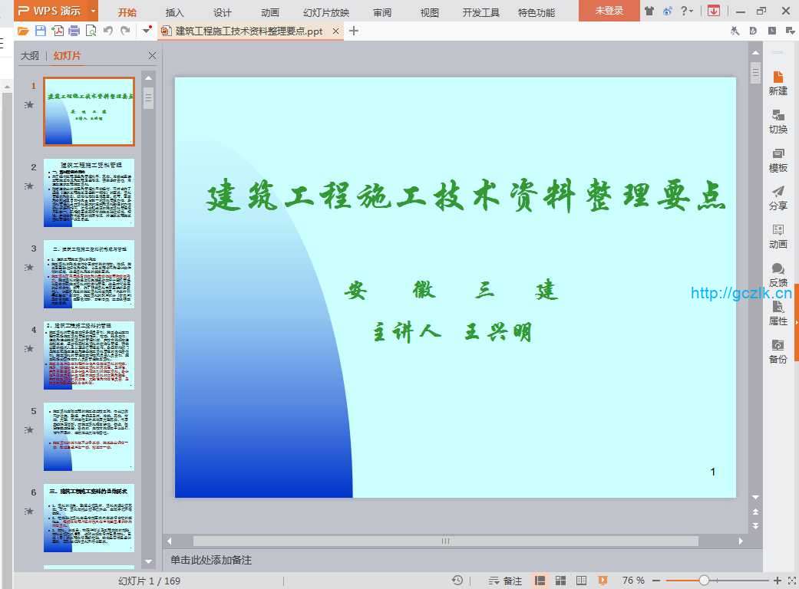Start slideshow from the status bar icon
The image size is (799, 589).
(603, 581)
